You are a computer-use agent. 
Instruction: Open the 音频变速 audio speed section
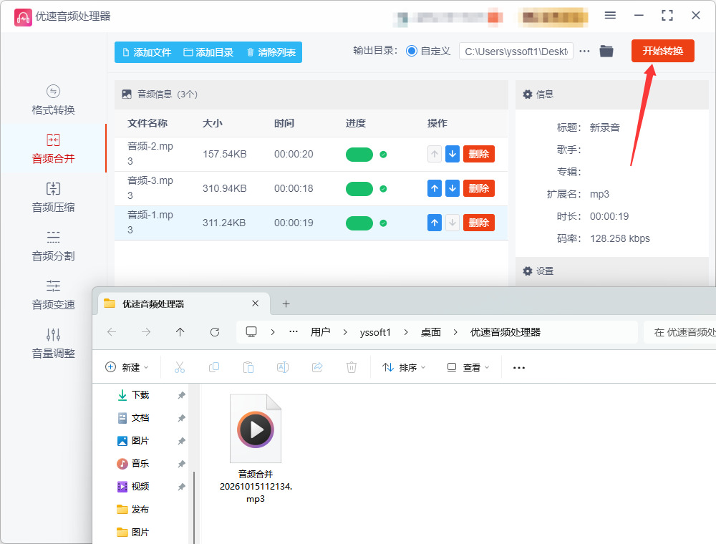point(53,296)
